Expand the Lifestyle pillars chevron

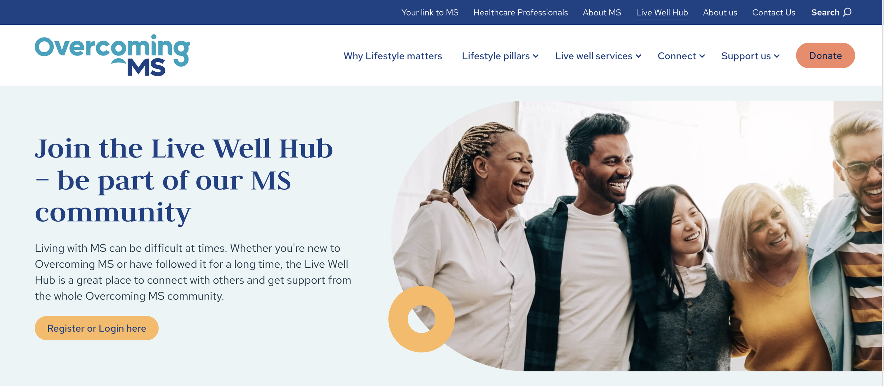tap(536, 56)
